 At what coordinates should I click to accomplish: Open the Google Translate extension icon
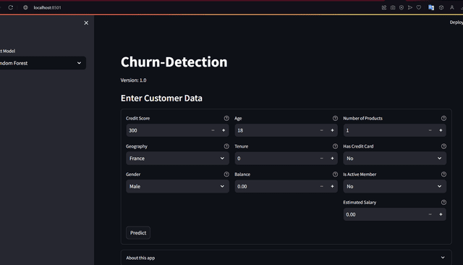[431, 7]
